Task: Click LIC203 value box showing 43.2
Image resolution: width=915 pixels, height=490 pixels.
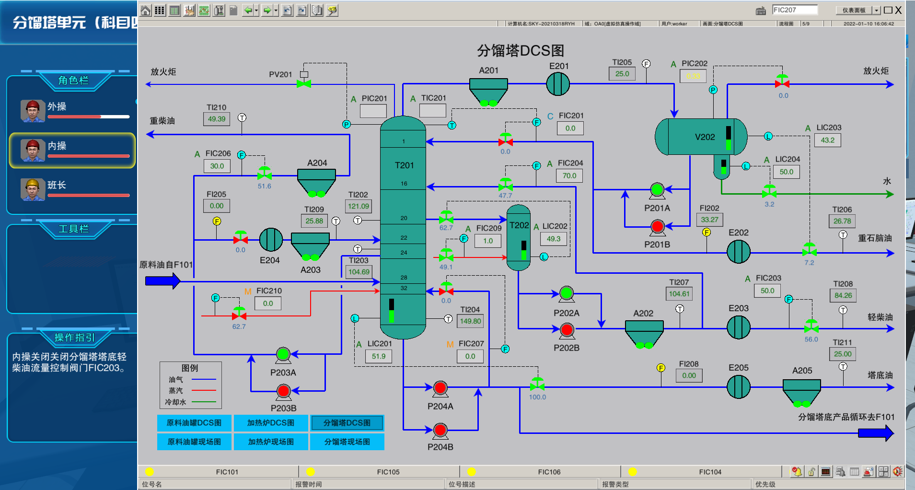Action: pyautogui.click(x=828, y=140)
